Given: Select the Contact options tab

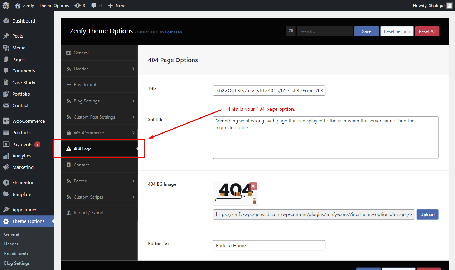Looking at the screenshot, I should coord(100,165).
